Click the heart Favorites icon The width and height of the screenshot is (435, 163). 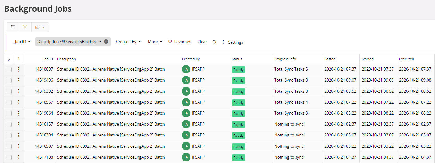[170, 42]
